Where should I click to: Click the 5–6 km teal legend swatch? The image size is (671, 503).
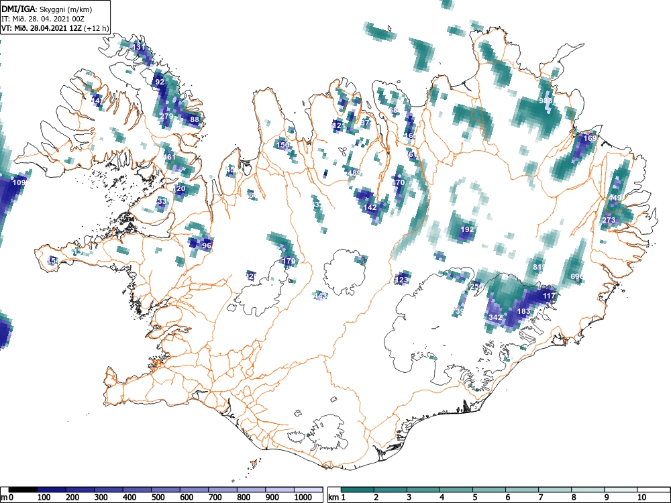coord(489,490)
